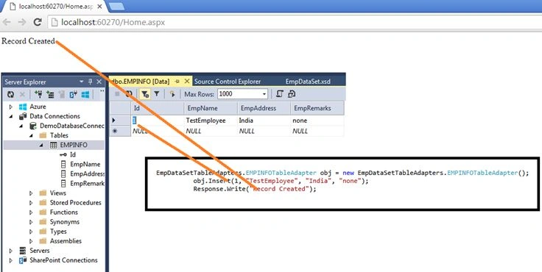Click the NULL cell under EmpName
Image resolution: width=542 pixels, height=272 pixels.
[x=211, y=131]
